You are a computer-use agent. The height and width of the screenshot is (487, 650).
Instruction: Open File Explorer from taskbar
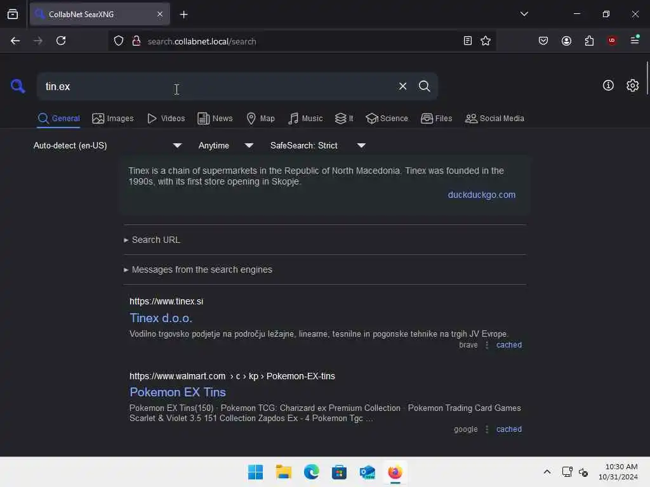tap(284, 472)
